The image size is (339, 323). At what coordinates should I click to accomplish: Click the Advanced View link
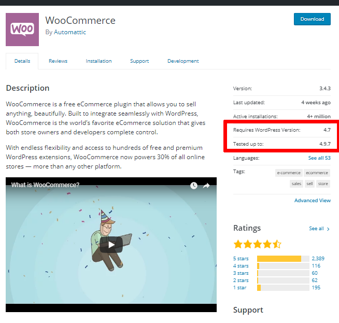(312, 201)
